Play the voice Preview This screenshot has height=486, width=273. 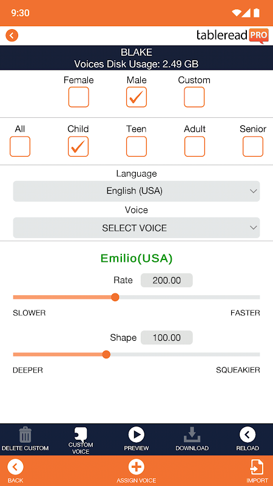pyautogui.click(x=136, y=434)
